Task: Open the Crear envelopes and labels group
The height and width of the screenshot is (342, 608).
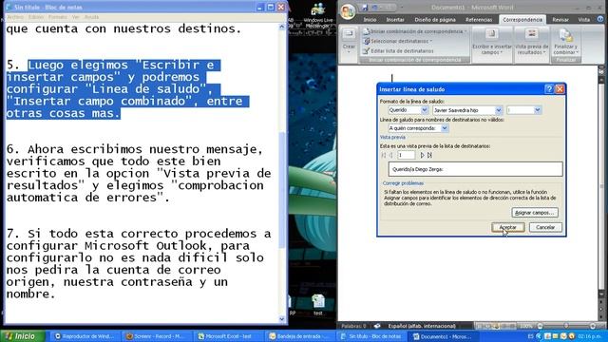Action: pyautogui.click(x=349, y=43)
